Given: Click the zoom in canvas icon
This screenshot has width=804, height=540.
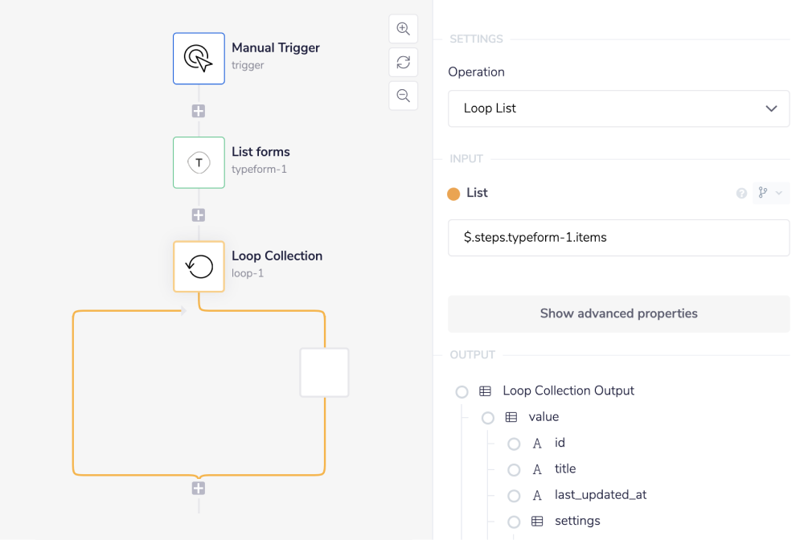Looking at the screenshot, I should coord(403,28).
